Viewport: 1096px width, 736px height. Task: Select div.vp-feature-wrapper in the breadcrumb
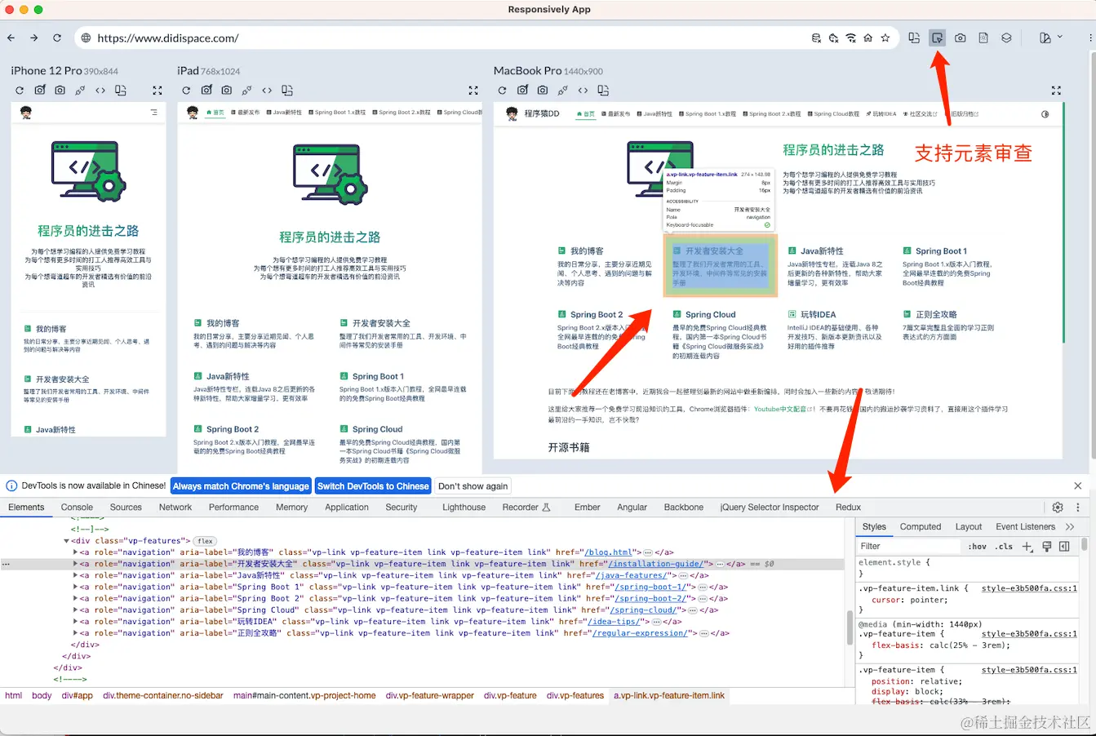point(430,696)
